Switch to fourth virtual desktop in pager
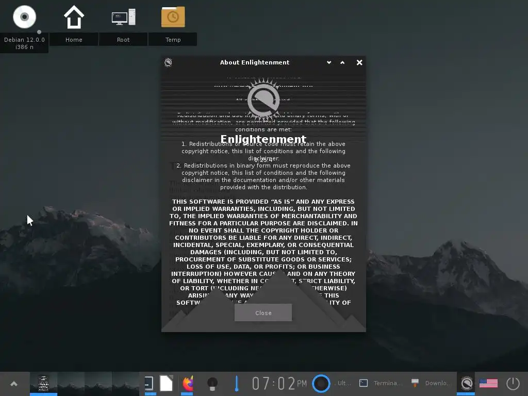Image resolution: width=528 pixels, height=396 pixels. [126, 383]
